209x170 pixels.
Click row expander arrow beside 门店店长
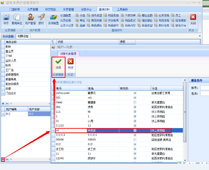[x=3, y=93]
